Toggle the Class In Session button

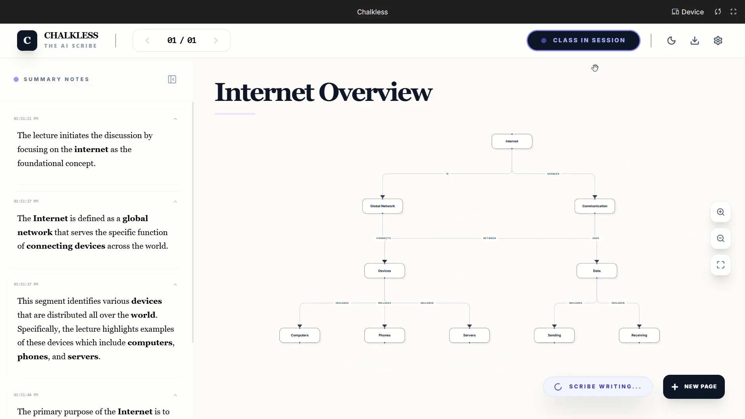583,40
